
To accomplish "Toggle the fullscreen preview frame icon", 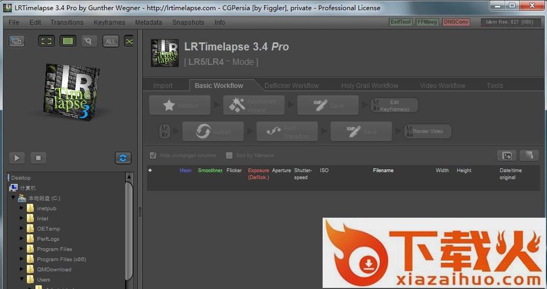I will [46, 41].
